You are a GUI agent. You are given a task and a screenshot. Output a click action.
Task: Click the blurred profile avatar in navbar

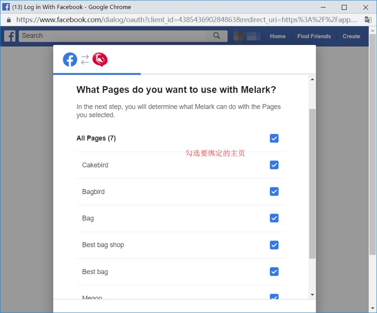click(238, 36)
